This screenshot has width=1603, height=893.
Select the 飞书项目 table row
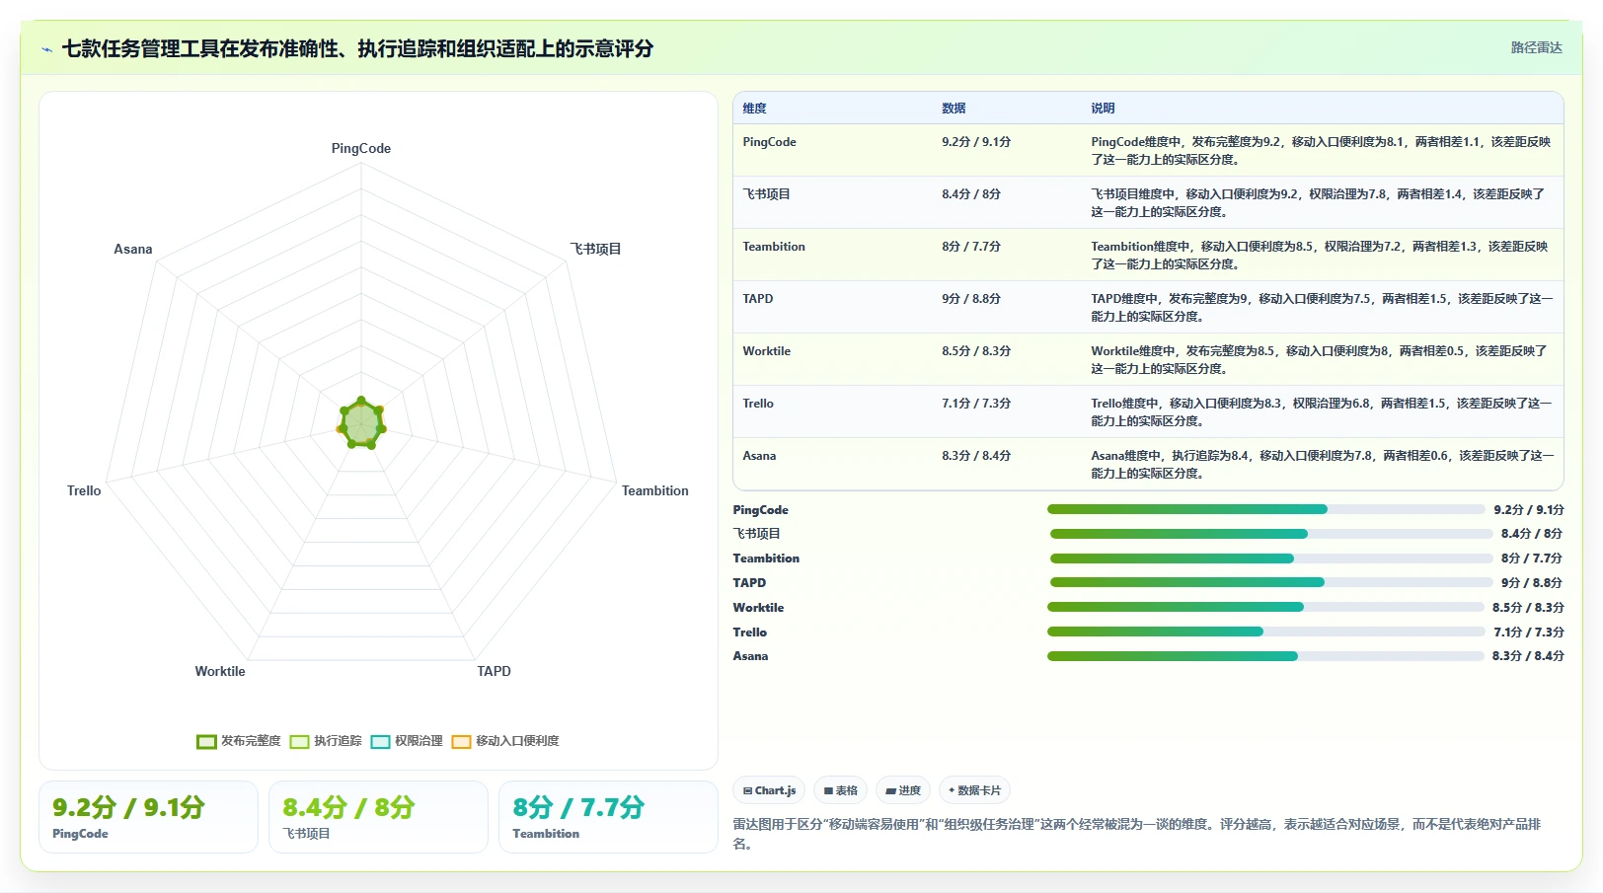[1148, 202]
